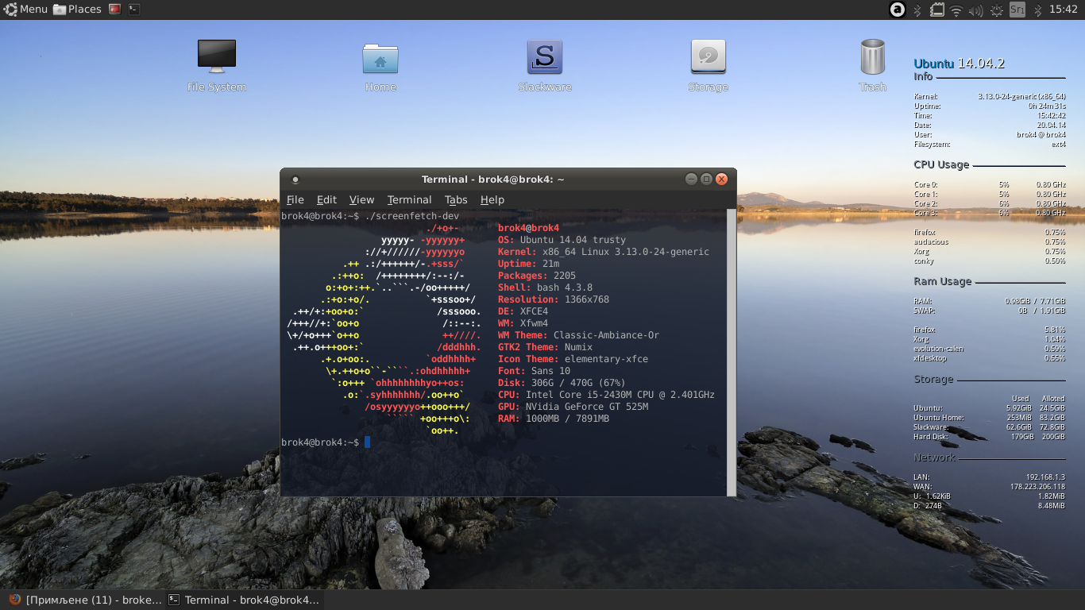
Task: Click the 'Disk: 306G / 470G (67%)' line
Action: [x=562, y=383]
